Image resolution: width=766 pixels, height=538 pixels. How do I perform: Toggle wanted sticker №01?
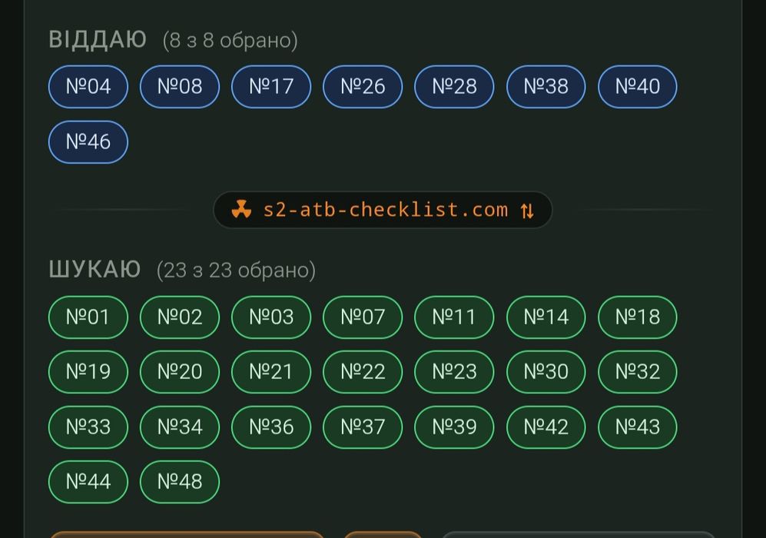(88, 317)
